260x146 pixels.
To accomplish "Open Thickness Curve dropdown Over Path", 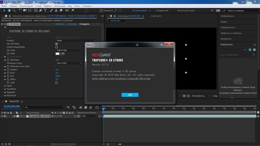I will (x=69, y=63).
